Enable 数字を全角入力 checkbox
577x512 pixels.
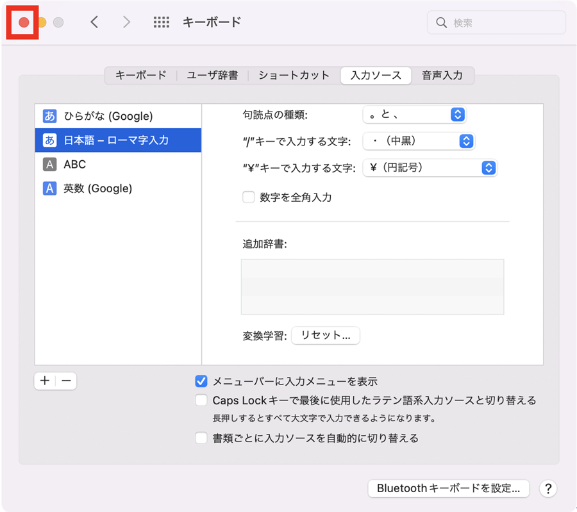249,197
